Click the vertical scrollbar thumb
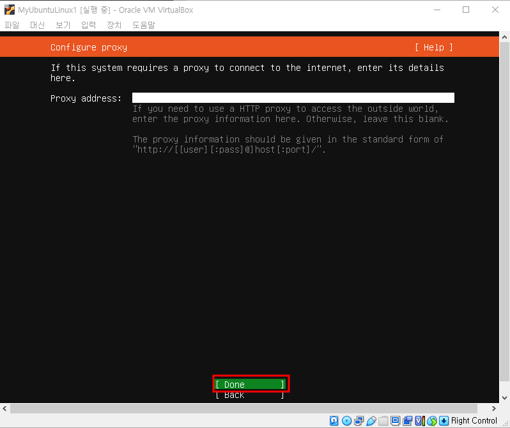Image resolution: width=510 pixels, height=428 pixels. [504, 211]
